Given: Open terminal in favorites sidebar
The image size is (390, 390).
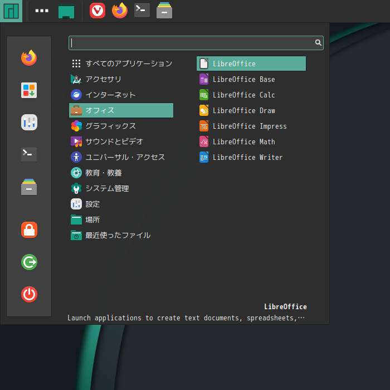Looking at the screenshot, I should click(29, 154).
